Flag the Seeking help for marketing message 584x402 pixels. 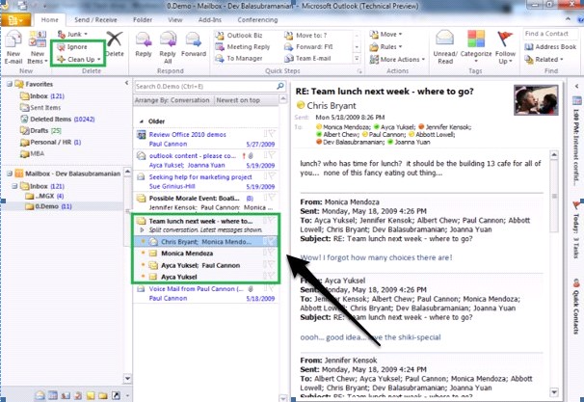click(272, 176)
